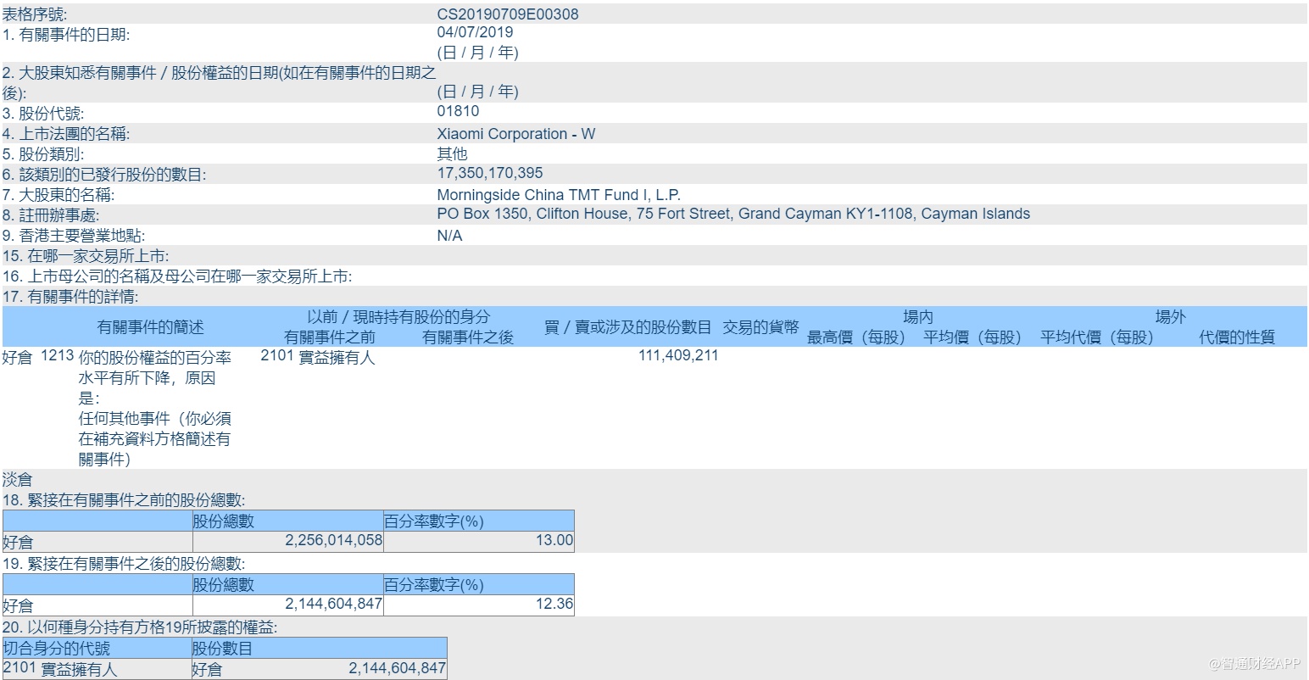Click column header 最高價（每股）

pyautogui.click(x=856, y=337)
